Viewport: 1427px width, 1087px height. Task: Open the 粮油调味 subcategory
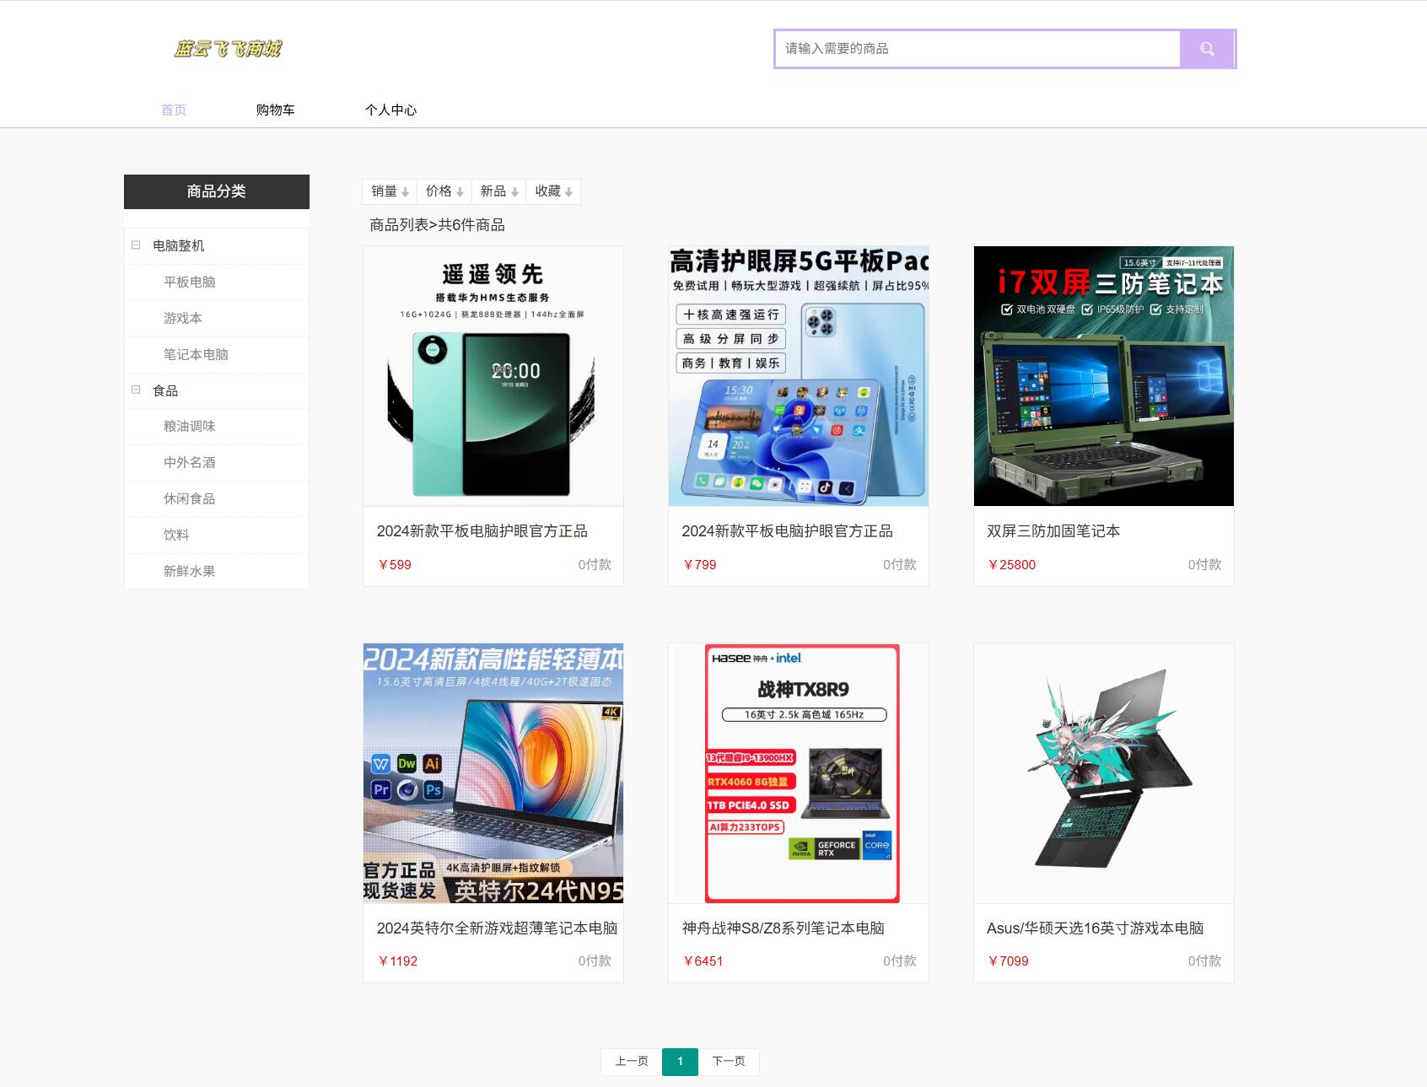(x=190, y=426)
